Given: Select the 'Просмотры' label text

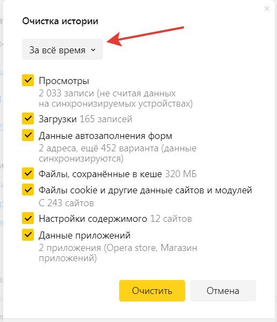Looking at the screenshot, I should 64,81.
